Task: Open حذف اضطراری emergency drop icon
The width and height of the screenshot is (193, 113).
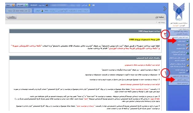Action: (187, 48)
